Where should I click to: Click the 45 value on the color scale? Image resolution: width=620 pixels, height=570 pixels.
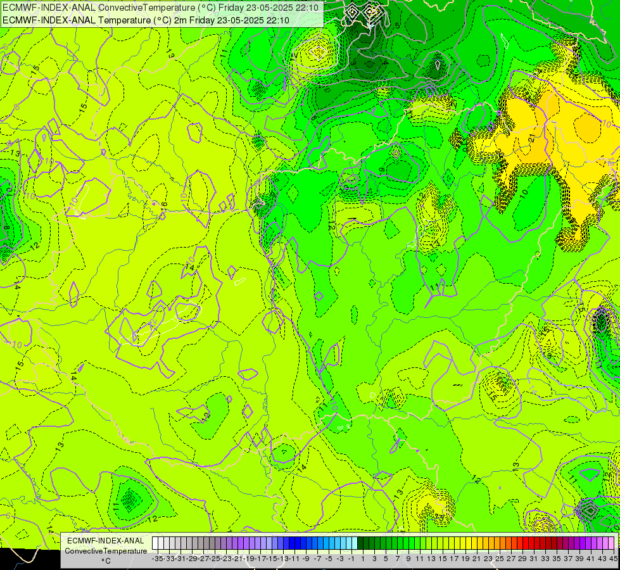point(613,559)
